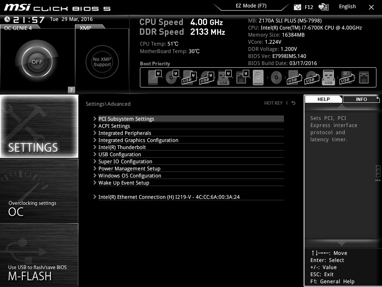Expand Power Management Setup chevron

[x=95, y=168]
